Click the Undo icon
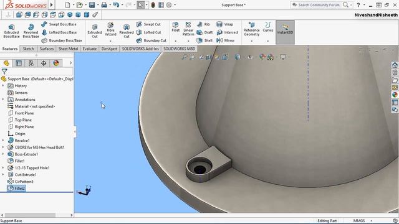Image resolution: width=399 pixels, height=224 pixels. click(117, 5)
